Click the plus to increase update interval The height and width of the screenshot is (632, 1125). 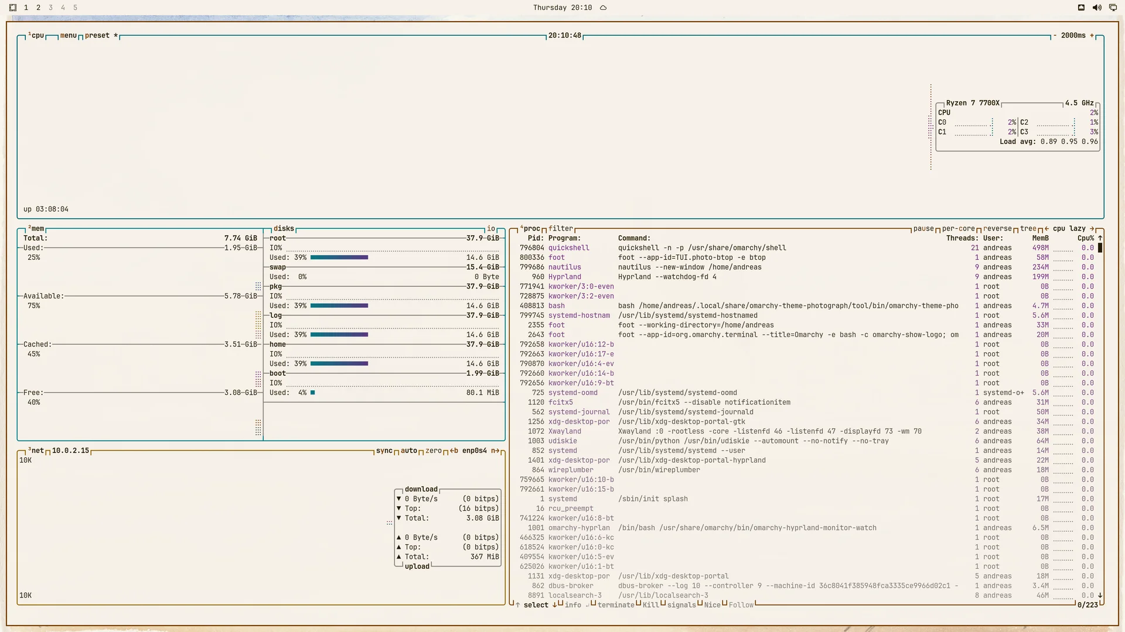(1092, 36)
